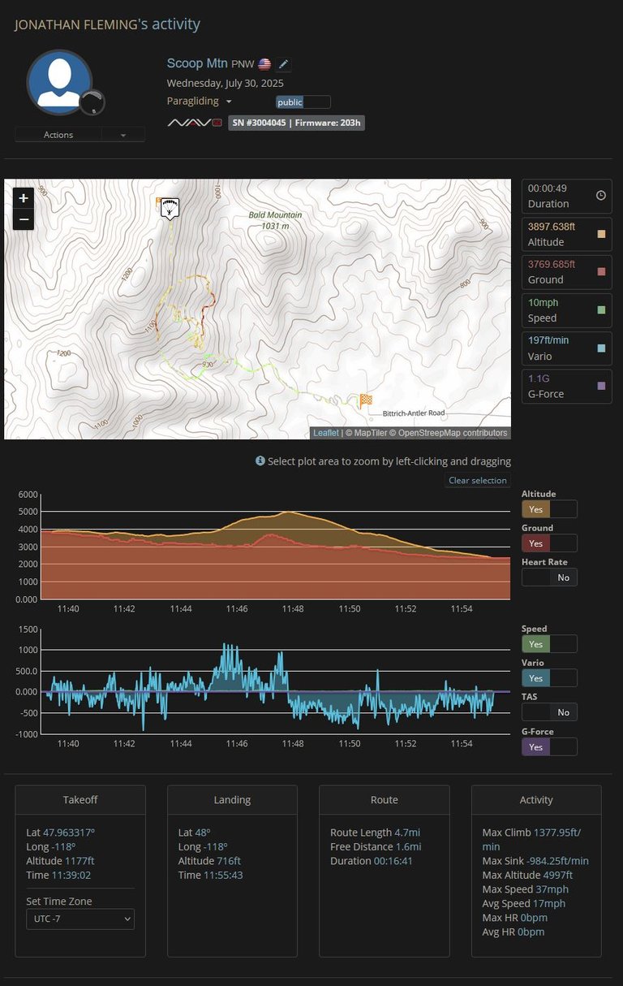Click the altitude chart peak near 11:48
623x986 pixels.
click(288, 512)
